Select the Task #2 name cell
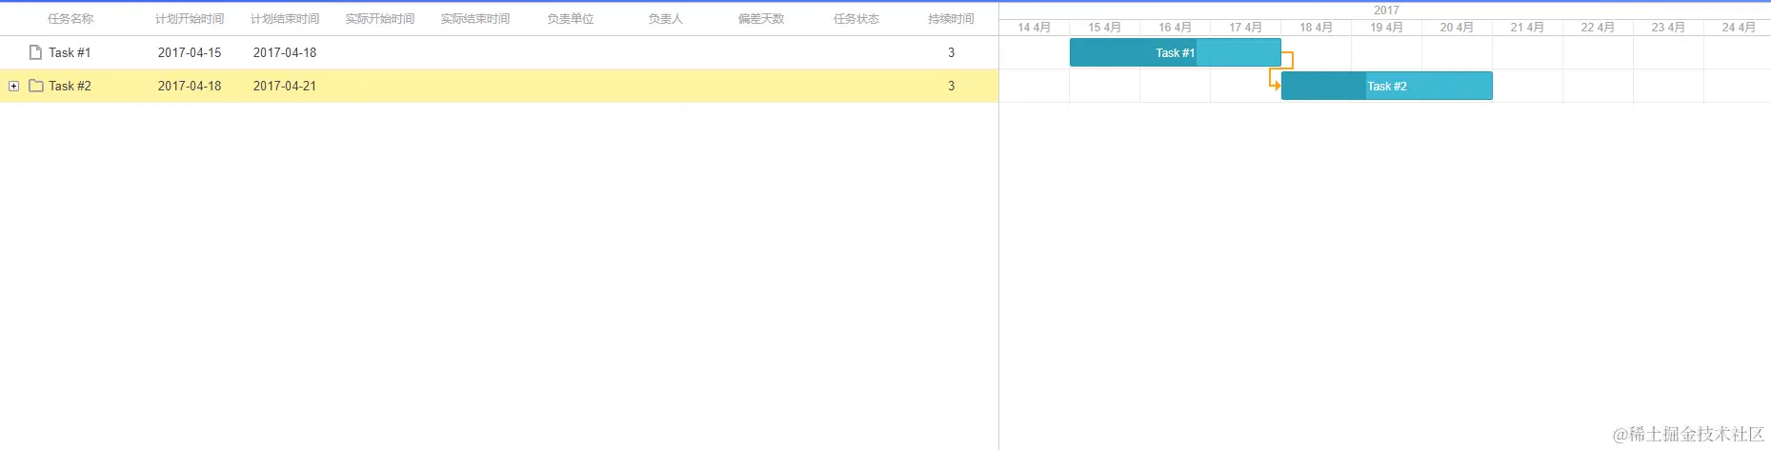 [70, 86]
